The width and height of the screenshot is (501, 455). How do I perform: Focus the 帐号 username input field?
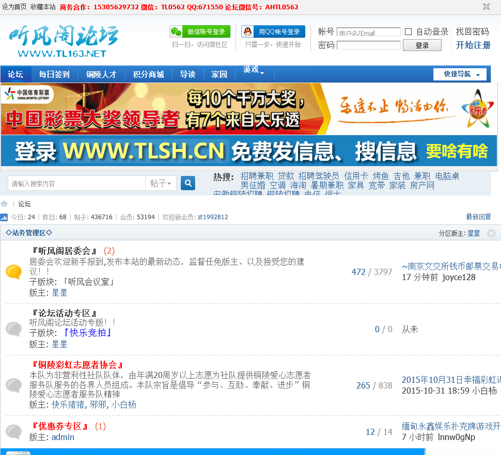pos(368,32)
